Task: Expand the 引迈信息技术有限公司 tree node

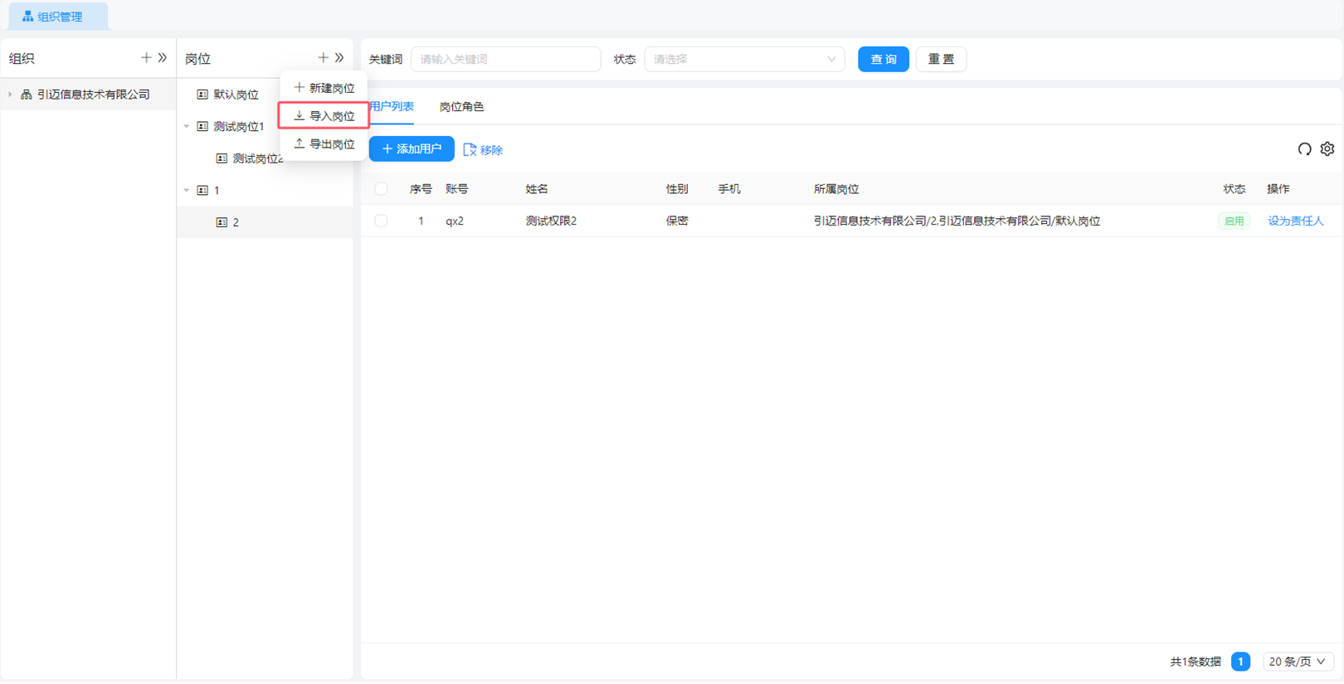Action: click(10, 95)
